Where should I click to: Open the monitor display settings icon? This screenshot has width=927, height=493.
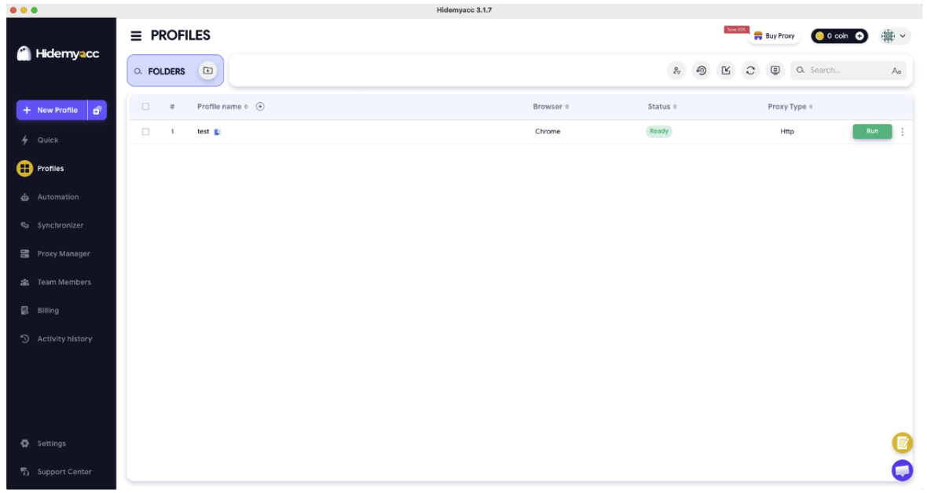pos(775,71)
